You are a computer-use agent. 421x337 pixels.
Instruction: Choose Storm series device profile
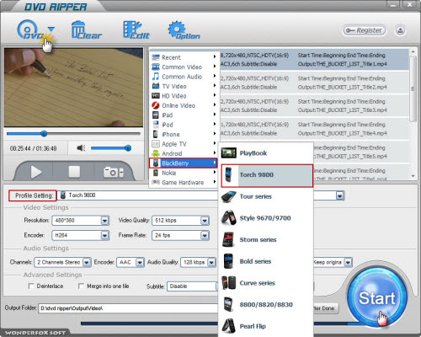(x=266, y=239)
